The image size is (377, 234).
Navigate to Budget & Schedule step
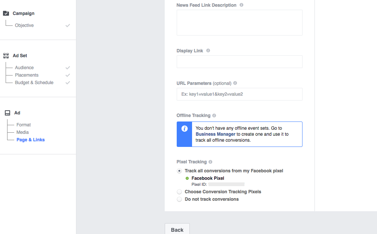[34, 83]
